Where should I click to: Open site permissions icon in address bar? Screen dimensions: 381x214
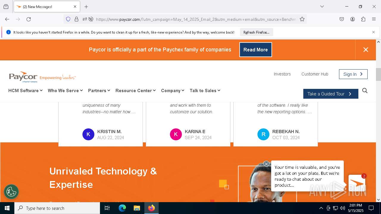[85, 19]
